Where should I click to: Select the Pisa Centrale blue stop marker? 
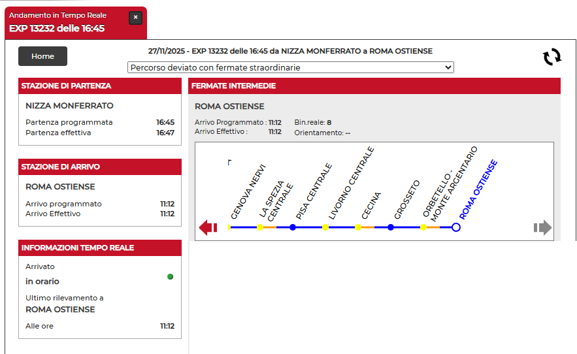293,227
